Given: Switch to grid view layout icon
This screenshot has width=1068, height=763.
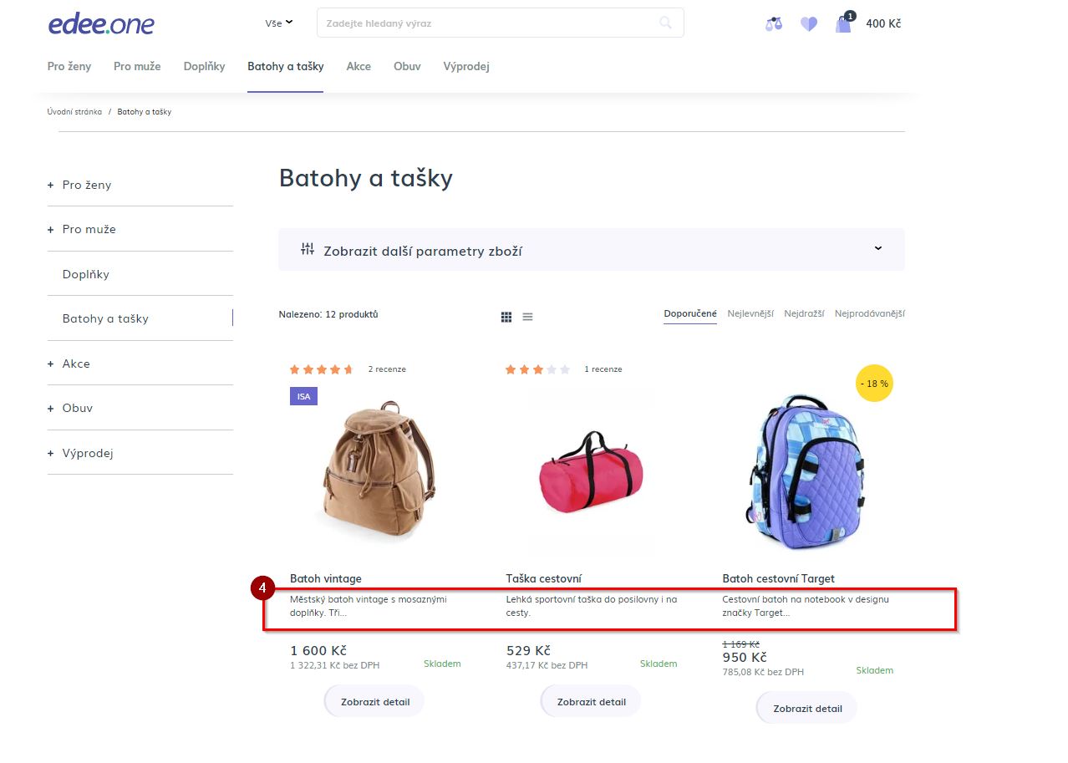Looking at the screenshot, I should pos(506,317).
